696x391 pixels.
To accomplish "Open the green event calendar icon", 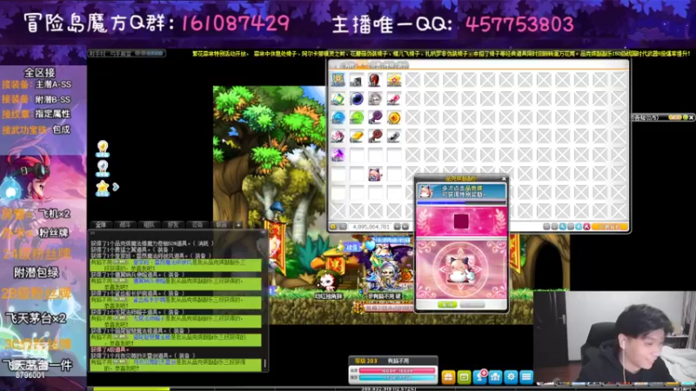I will click(x=464, y=377).
